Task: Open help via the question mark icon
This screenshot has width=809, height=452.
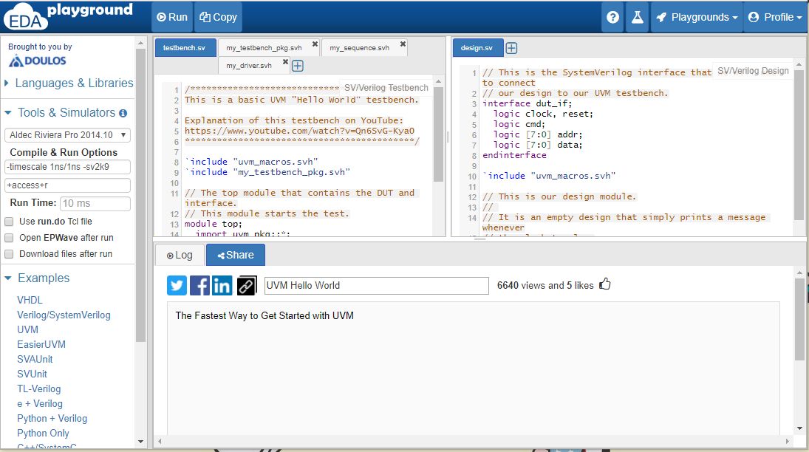Action: (612, 16)
